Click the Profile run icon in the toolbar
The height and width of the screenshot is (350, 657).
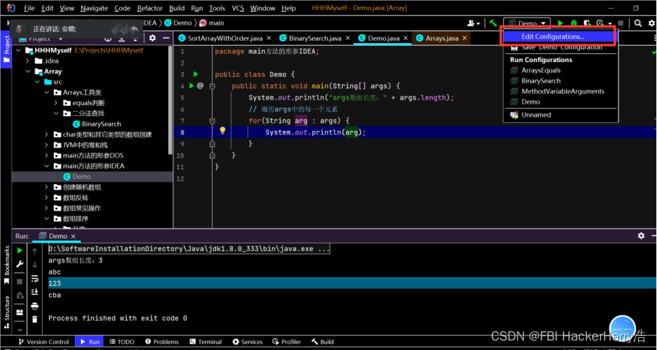pyautogui.click(x=600, y=23)
